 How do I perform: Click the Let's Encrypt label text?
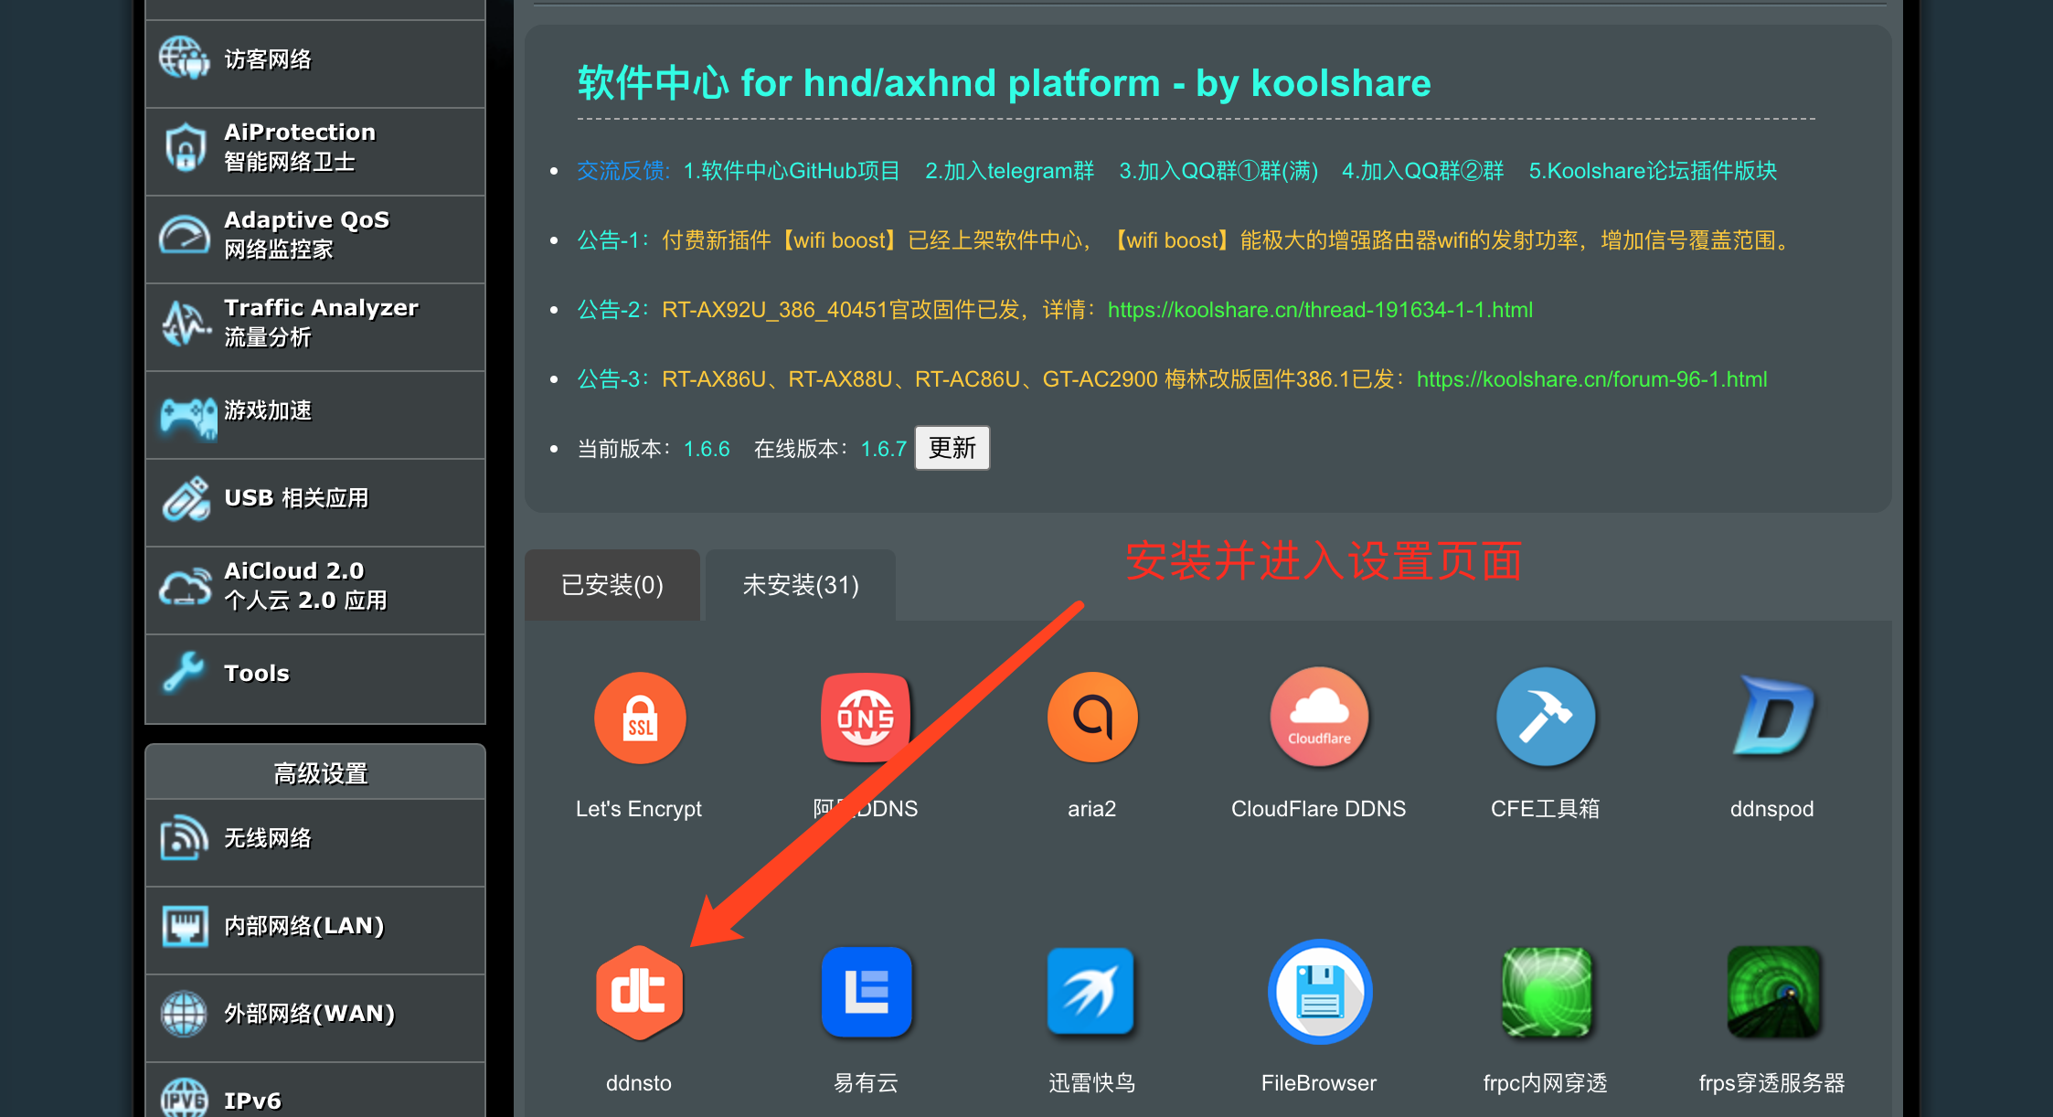639,809
